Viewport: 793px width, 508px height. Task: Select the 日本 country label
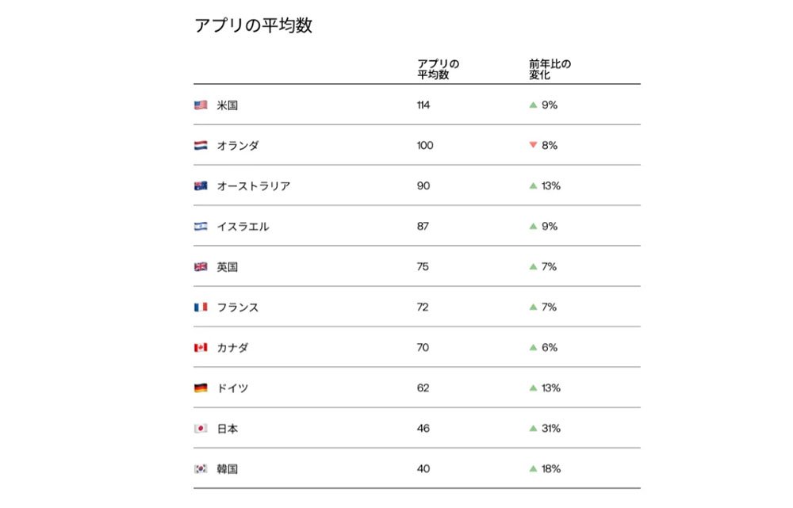[228, 429]
